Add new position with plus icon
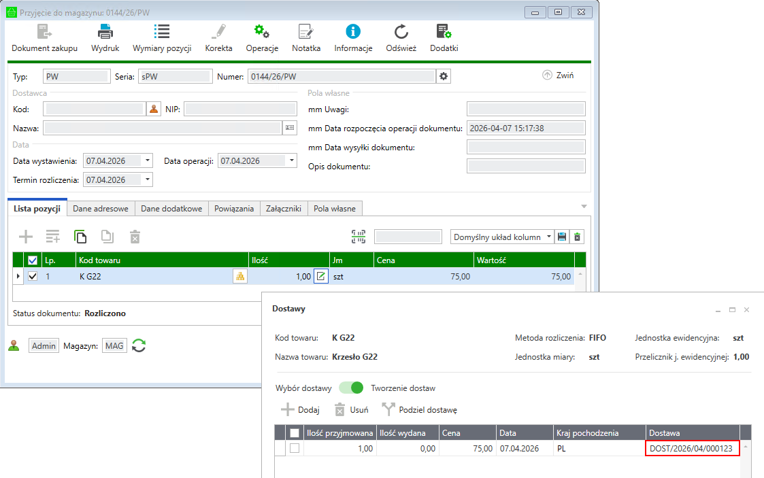Image resolution: width=764 pixels, height=478 pixels. tap(26, 237)
